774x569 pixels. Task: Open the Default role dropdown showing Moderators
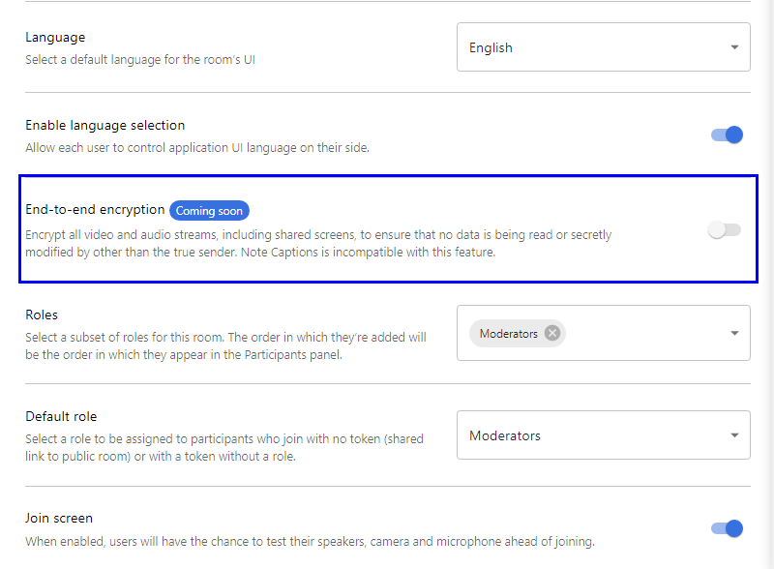click(590, 435)
